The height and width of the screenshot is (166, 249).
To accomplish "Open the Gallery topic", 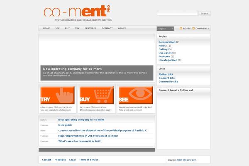I will pos(163,49).
